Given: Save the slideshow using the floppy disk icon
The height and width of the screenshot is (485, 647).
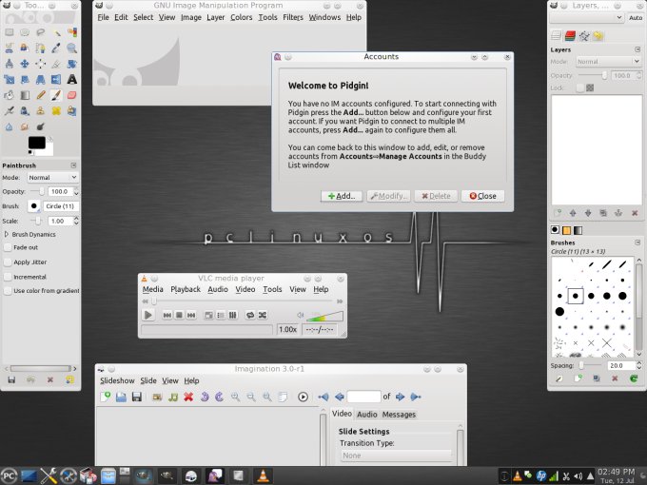Looking at the screenshot, I should click(137, 397).
